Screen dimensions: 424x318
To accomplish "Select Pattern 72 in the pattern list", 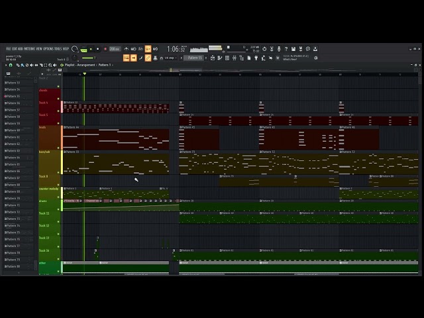I will [x=12, y=212].
